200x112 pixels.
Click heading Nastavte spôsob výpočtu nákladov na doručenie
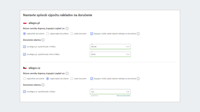pyautogui.click(x=58, y=15)
